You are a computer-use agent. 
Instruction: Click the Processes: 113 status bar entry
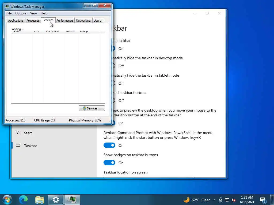[15, 120]
